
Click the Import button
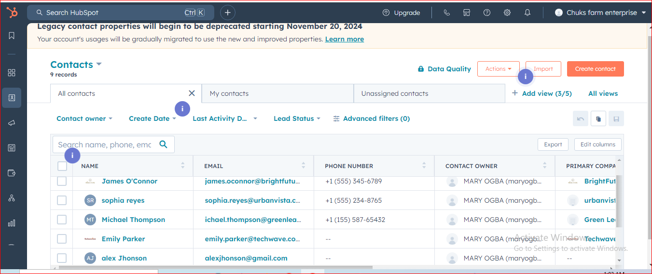click(x=543, y=69)
